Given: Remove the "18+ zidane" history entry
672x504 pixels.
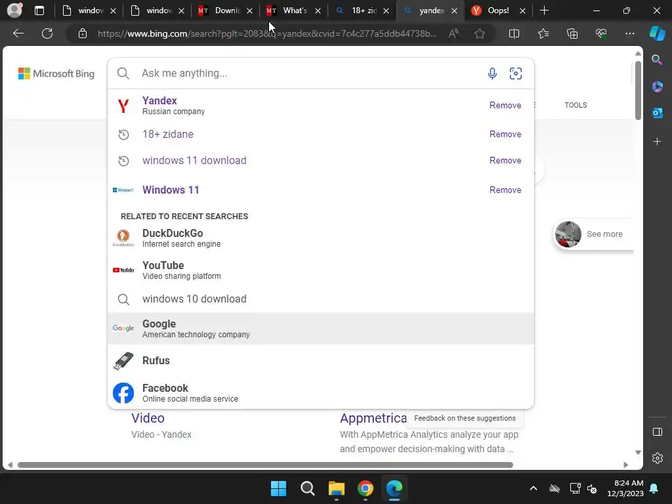Looking at the screenshot, I should (505, 134).
